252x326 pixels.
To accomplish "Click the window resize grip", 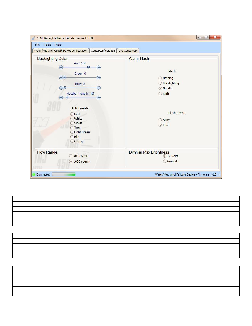I will (x=219, y=175).
